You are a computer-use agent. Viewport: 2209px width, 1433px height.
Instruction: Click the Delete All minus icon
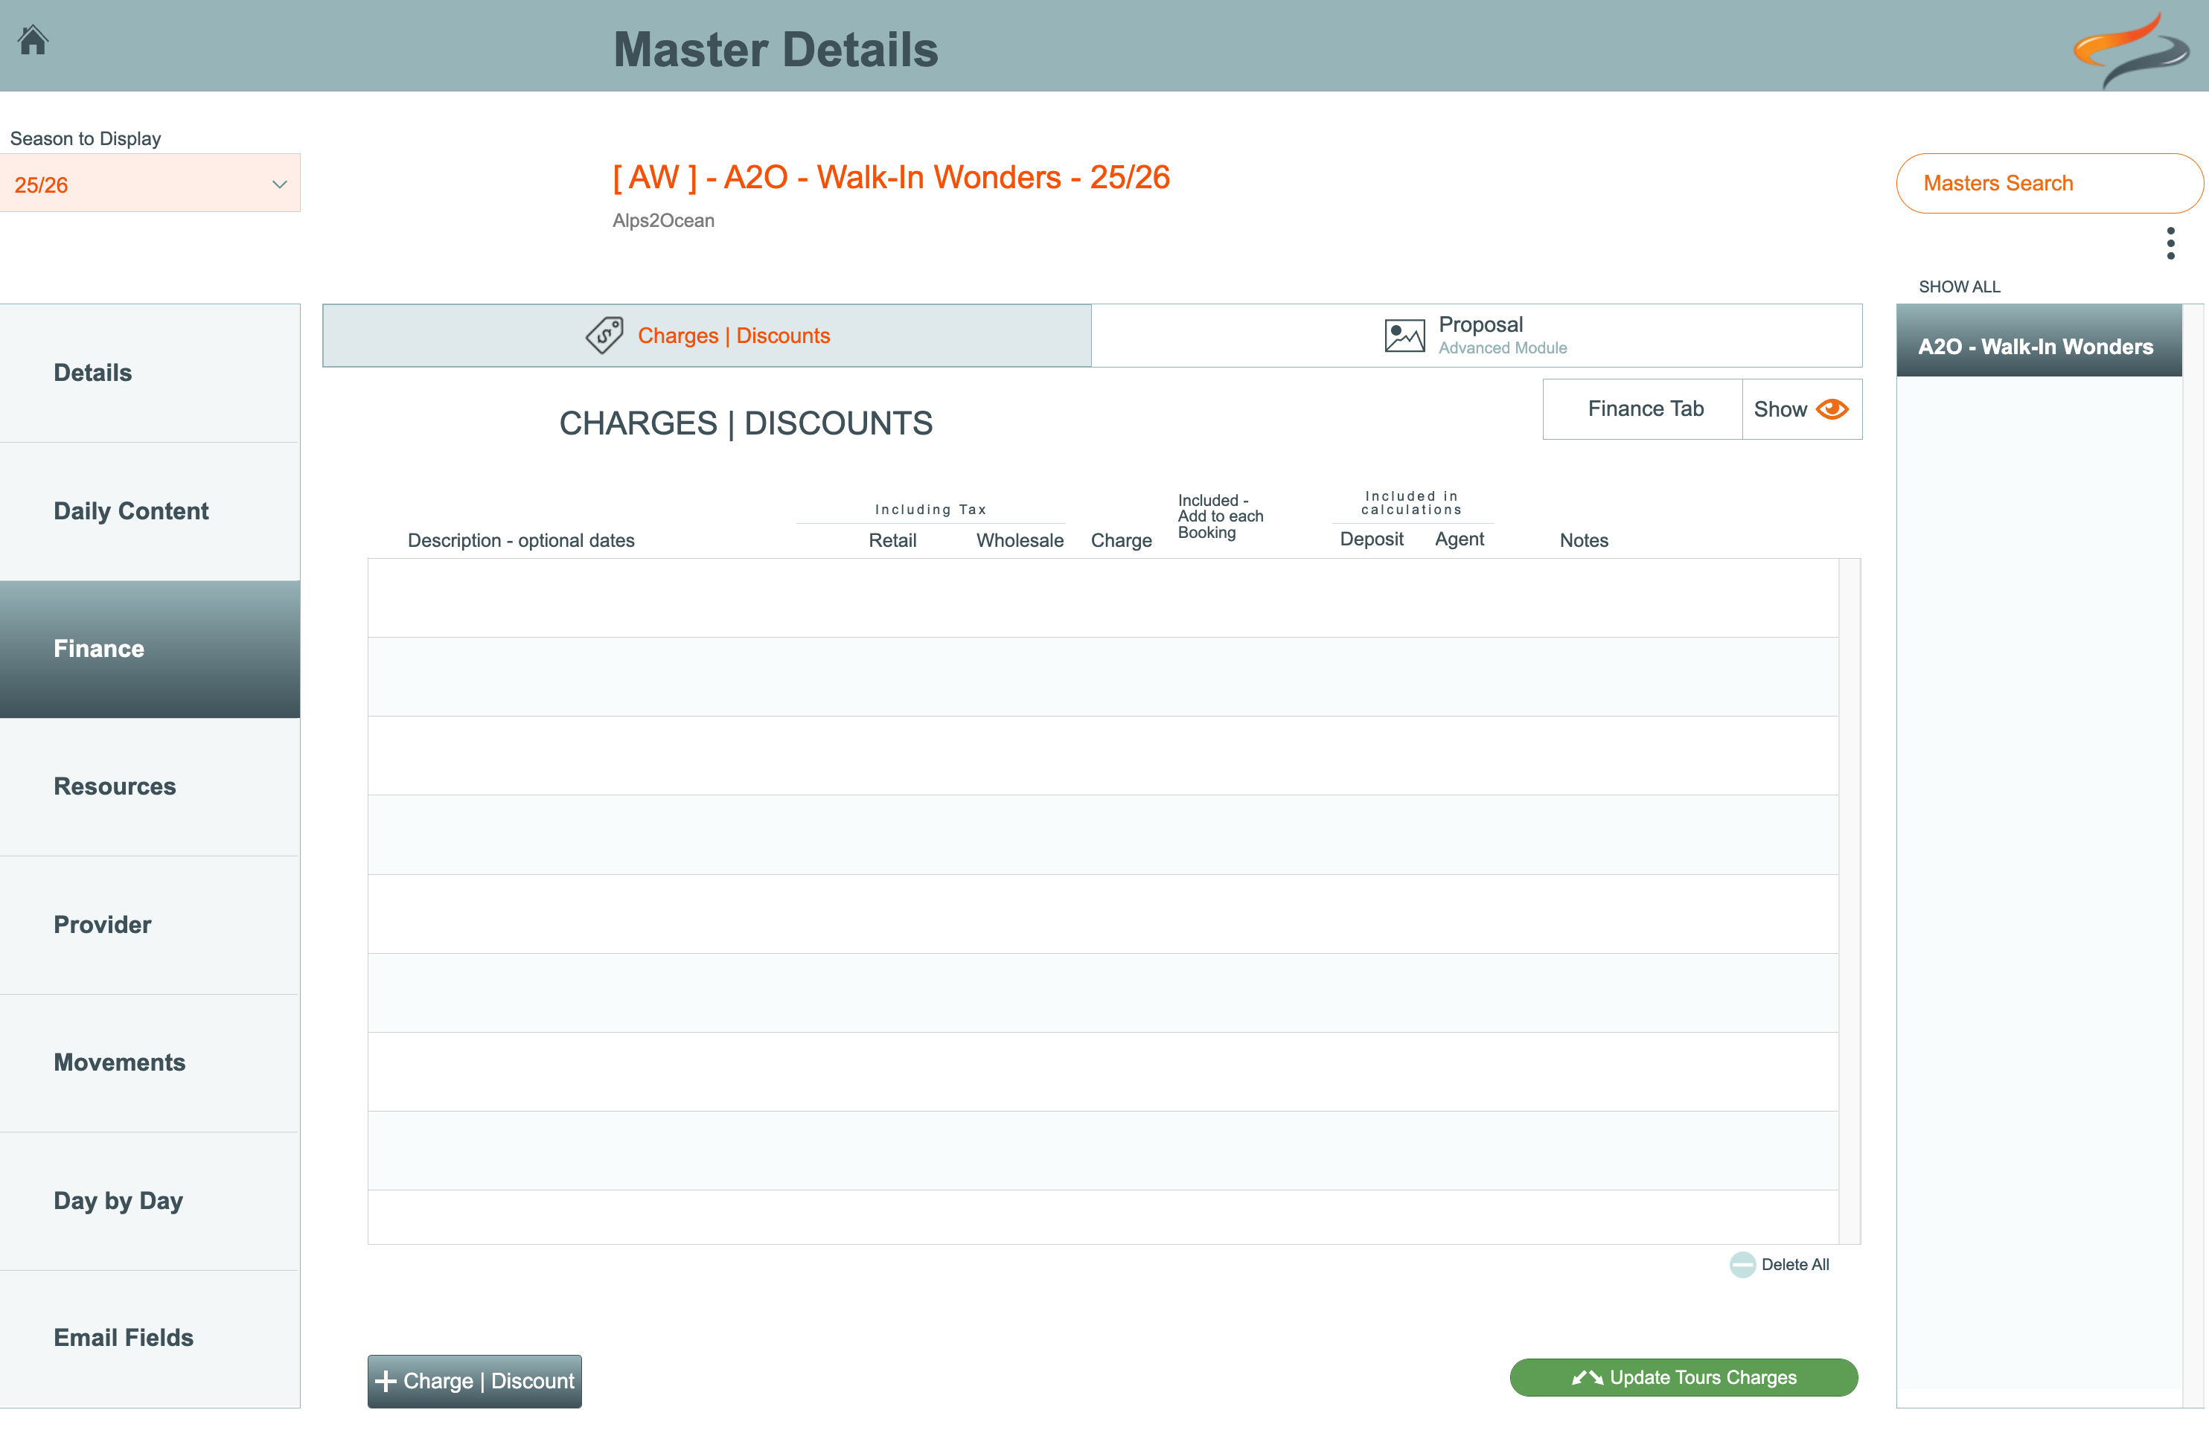(x=1742, y=1264)
